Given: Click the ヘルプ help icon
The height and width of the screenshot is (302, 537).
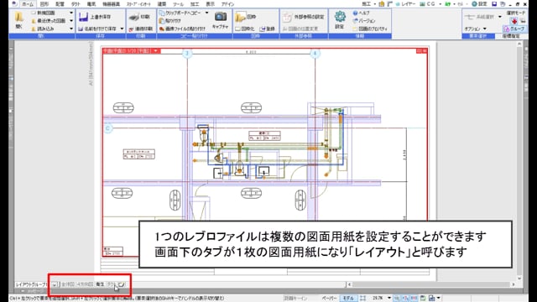Looking at the screenshot, I should pos(355,13).
